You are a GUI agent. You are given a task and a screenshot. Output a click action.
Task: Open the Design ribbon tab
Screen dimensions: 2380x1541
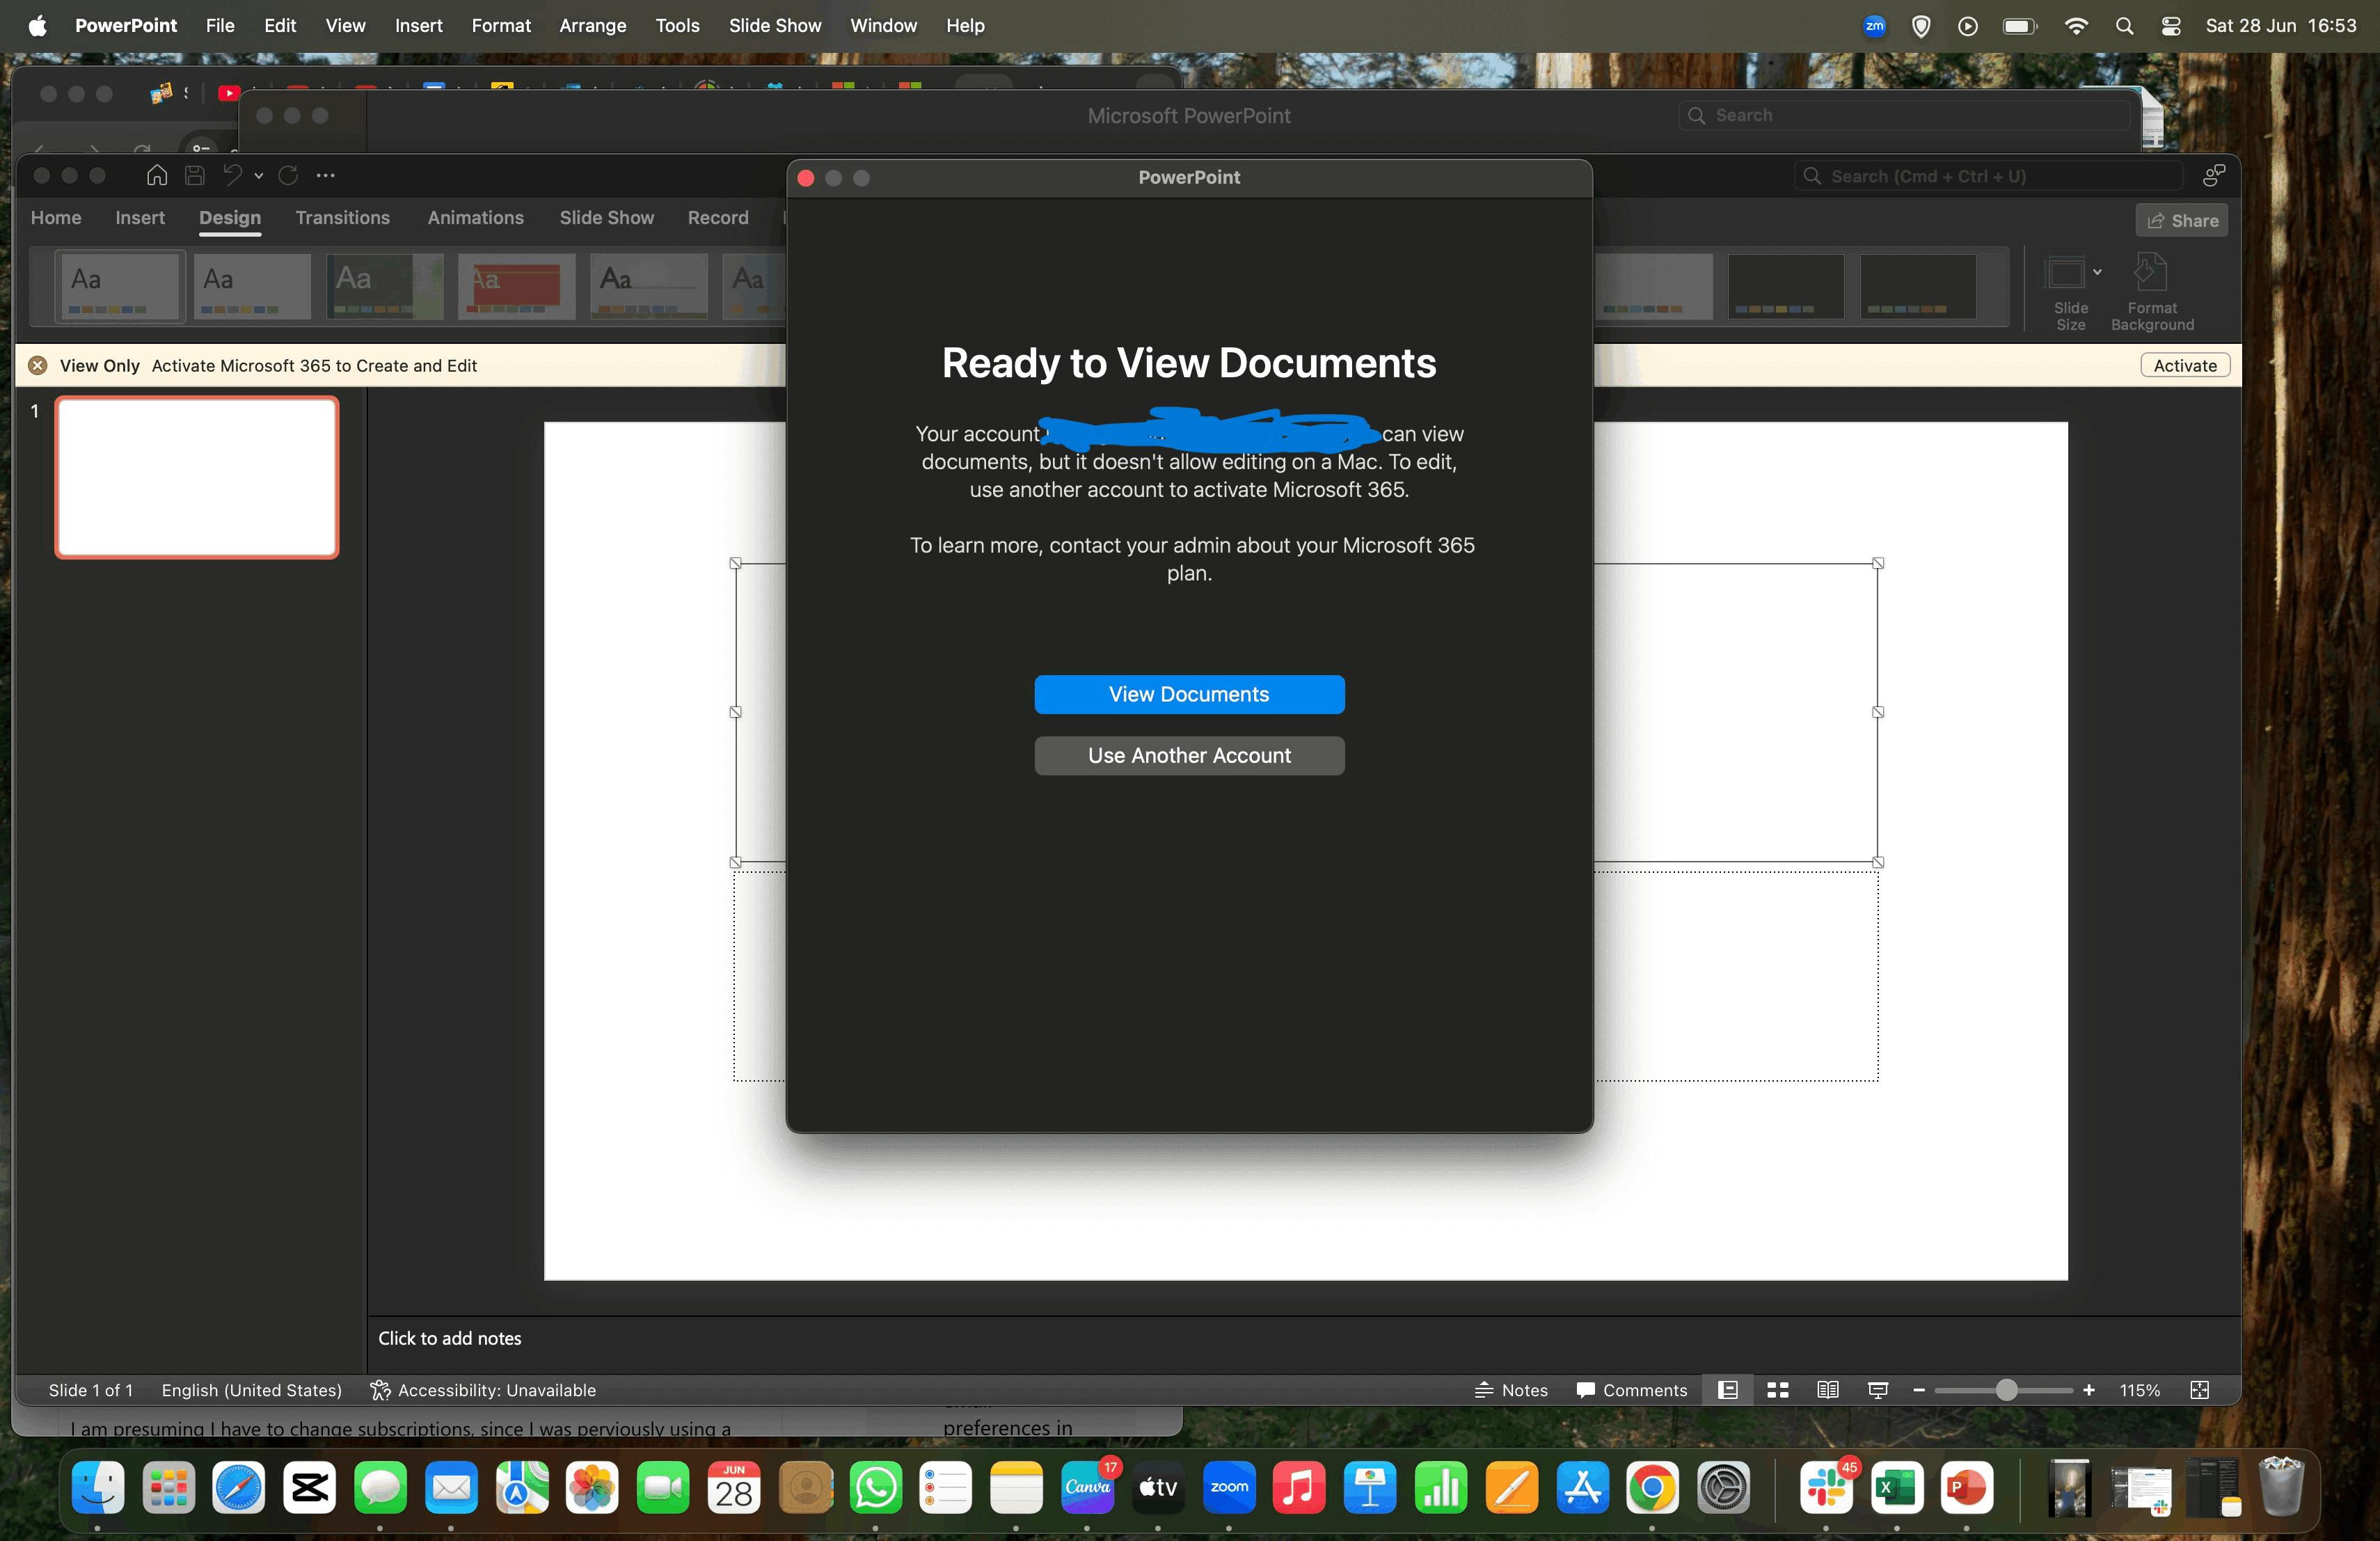pyautogui.click(x=230, y=218)
